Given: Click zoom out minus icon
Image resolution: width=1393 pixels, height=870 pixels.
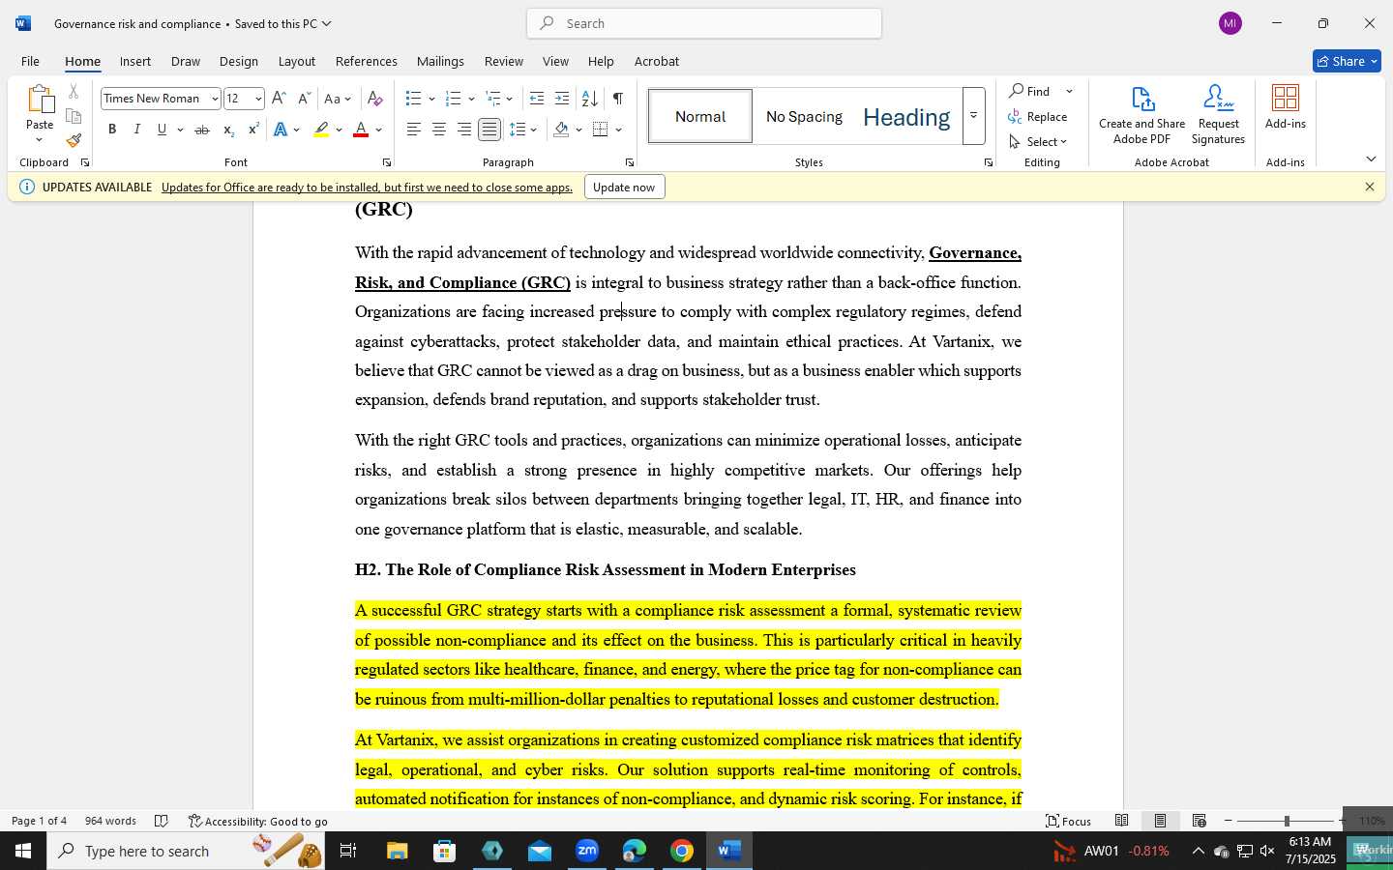Looking at the screenshot, I should 1229,821.
